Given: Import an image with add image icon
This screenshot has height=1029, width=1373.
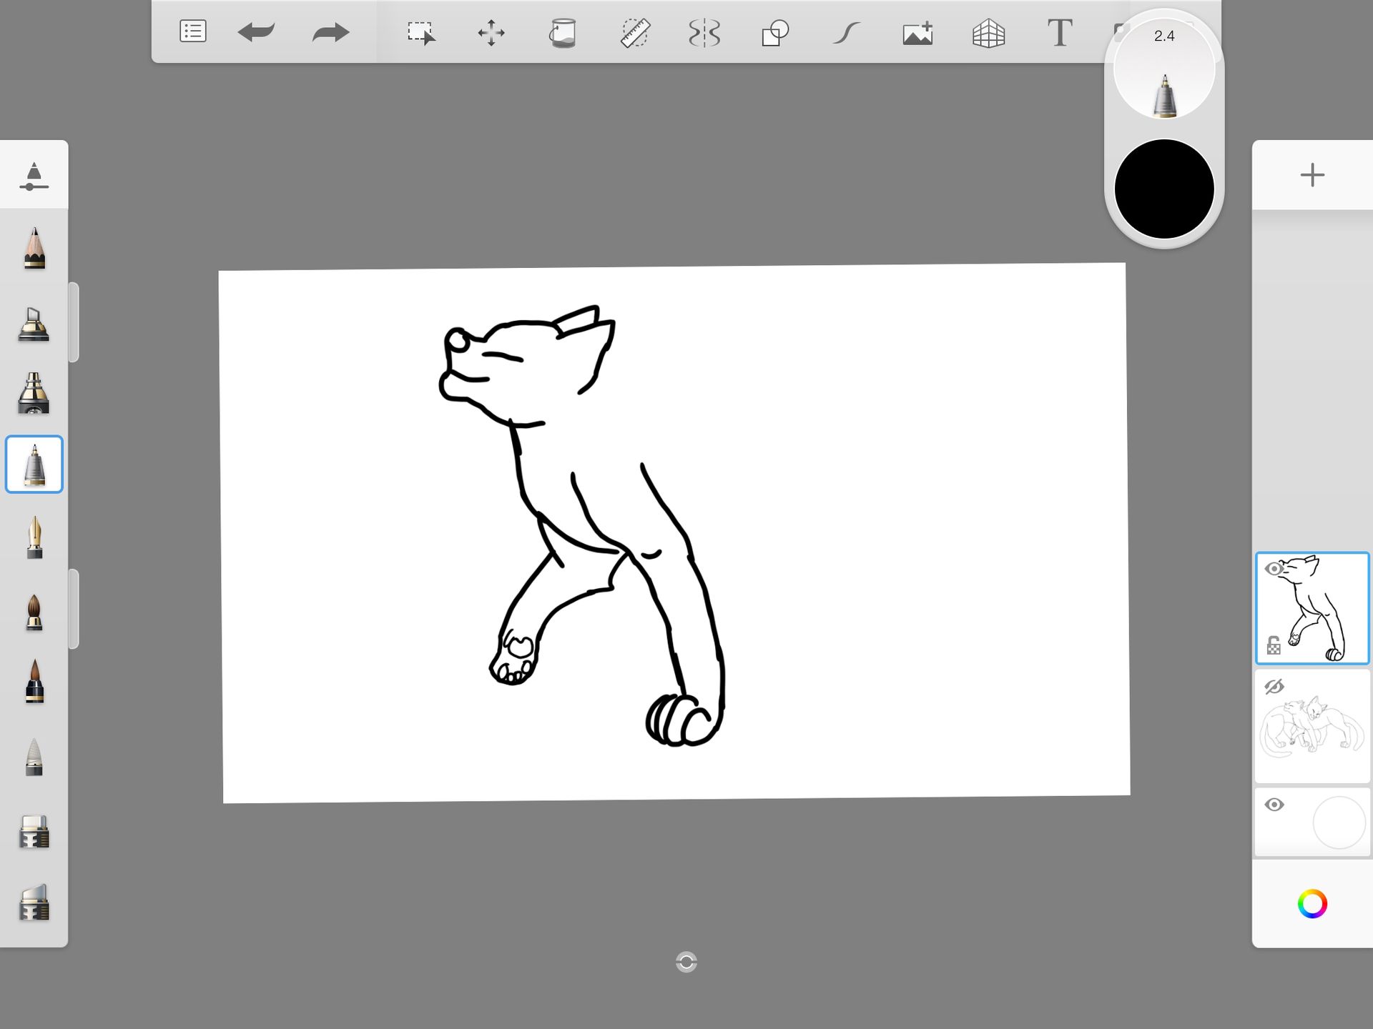Looking at the screenshot, I should coord(917,33).
